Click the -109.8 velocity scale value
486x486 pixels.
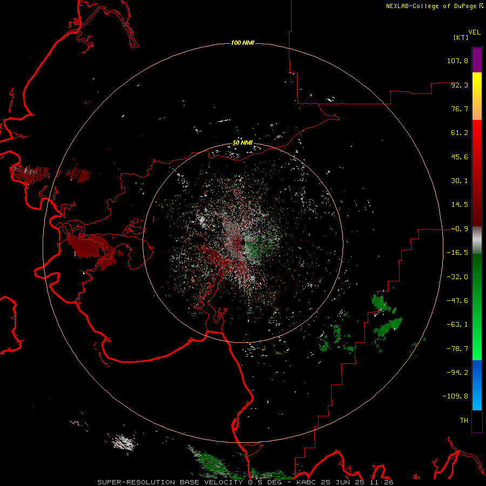click(x=455, y=396)
